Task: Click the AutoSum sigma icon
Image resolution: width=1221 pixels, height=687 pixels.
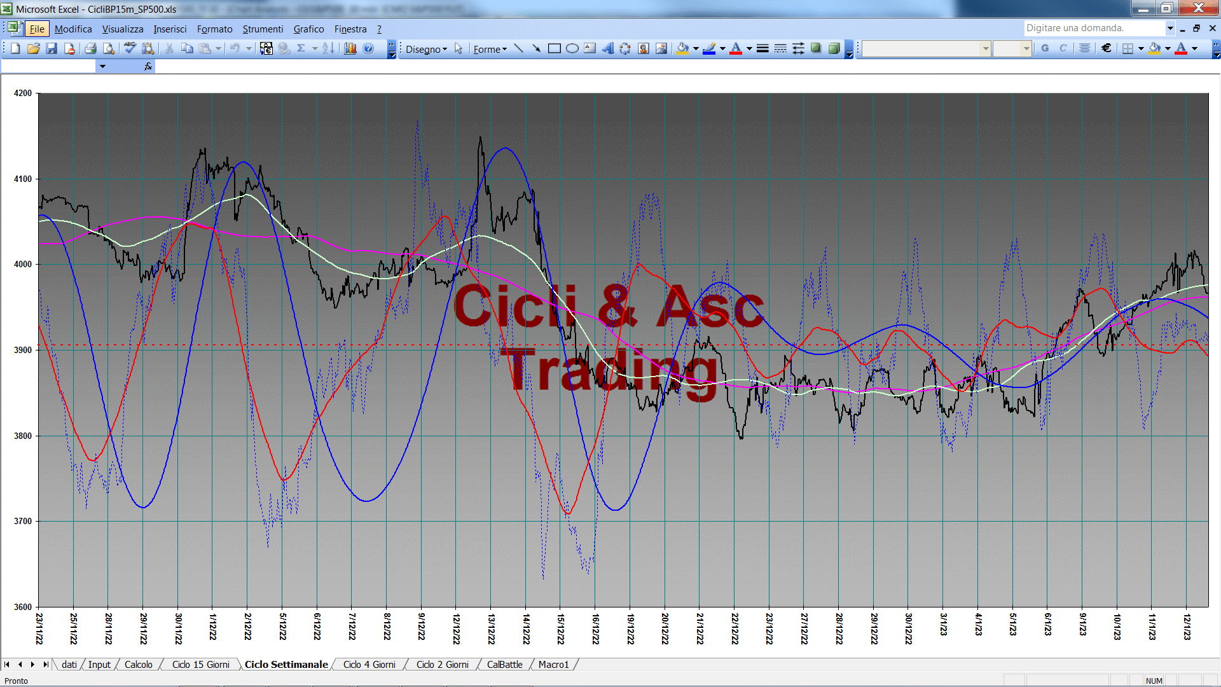Action: 301,48
